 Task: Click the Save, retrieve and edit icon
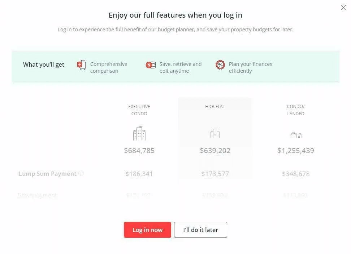[151, 65]
